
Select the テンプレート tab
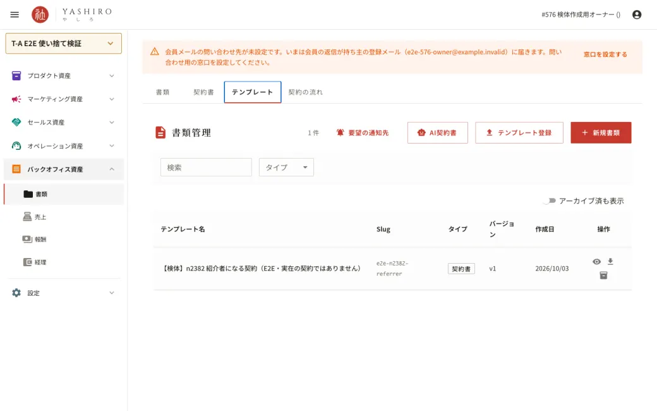pyautogui.click(x=253, y=92)
